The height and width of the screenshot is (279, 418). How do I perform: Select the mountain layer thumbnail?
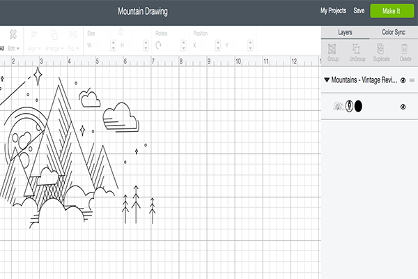pyautogui.click(x=339, y=106)
